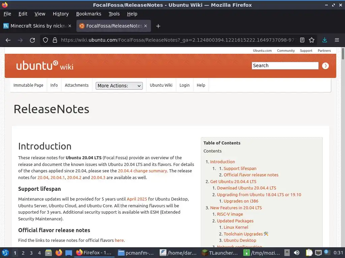Bookmark this page with the star icon
Image resolution: width=345 pixels, height=258 pixels.
[x=312, y=40]
